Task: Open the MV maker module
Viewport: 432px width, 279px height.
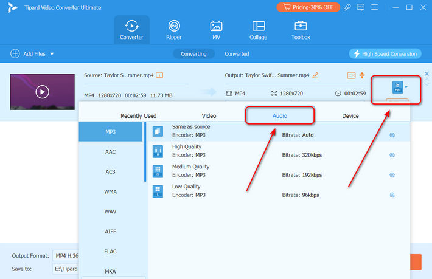Action: coord(216,30)
